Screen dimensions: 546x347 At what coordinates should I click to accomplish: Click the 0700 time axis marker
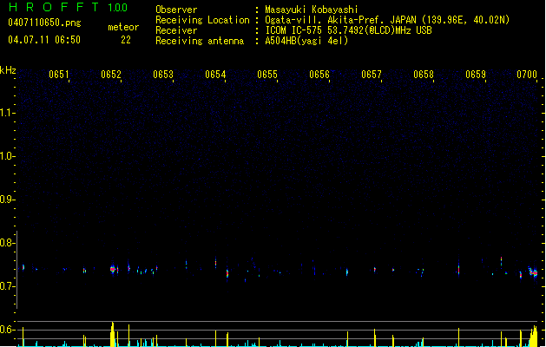(x=527, y=75)
